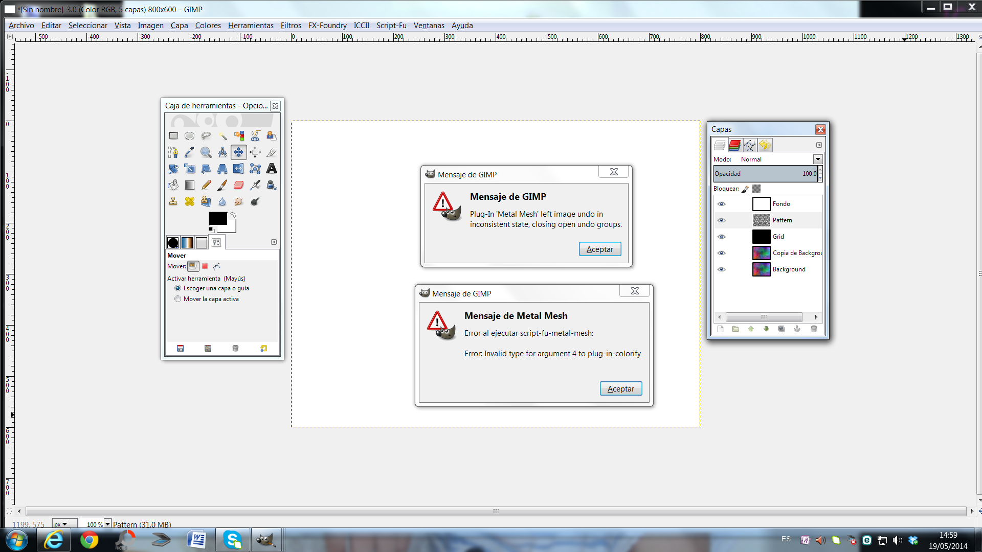
Task: Select the Ellipse Select tool
Action: tap(190, 136)
